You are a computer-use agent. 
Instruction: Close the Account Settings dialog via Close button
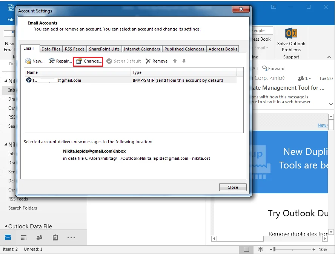point(233,187)
